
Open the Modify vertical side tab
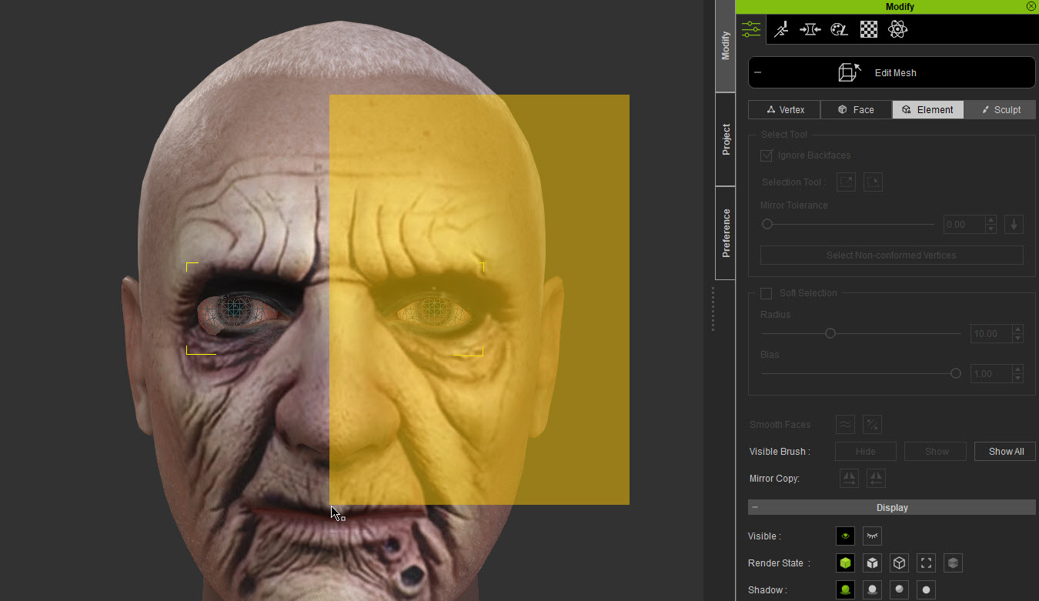tap(725, 46)
